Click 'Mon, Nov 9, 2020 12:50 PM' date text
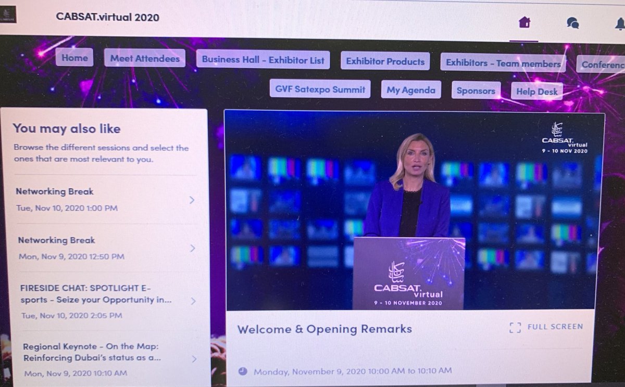The image size is (625, 387). [71, 256]
